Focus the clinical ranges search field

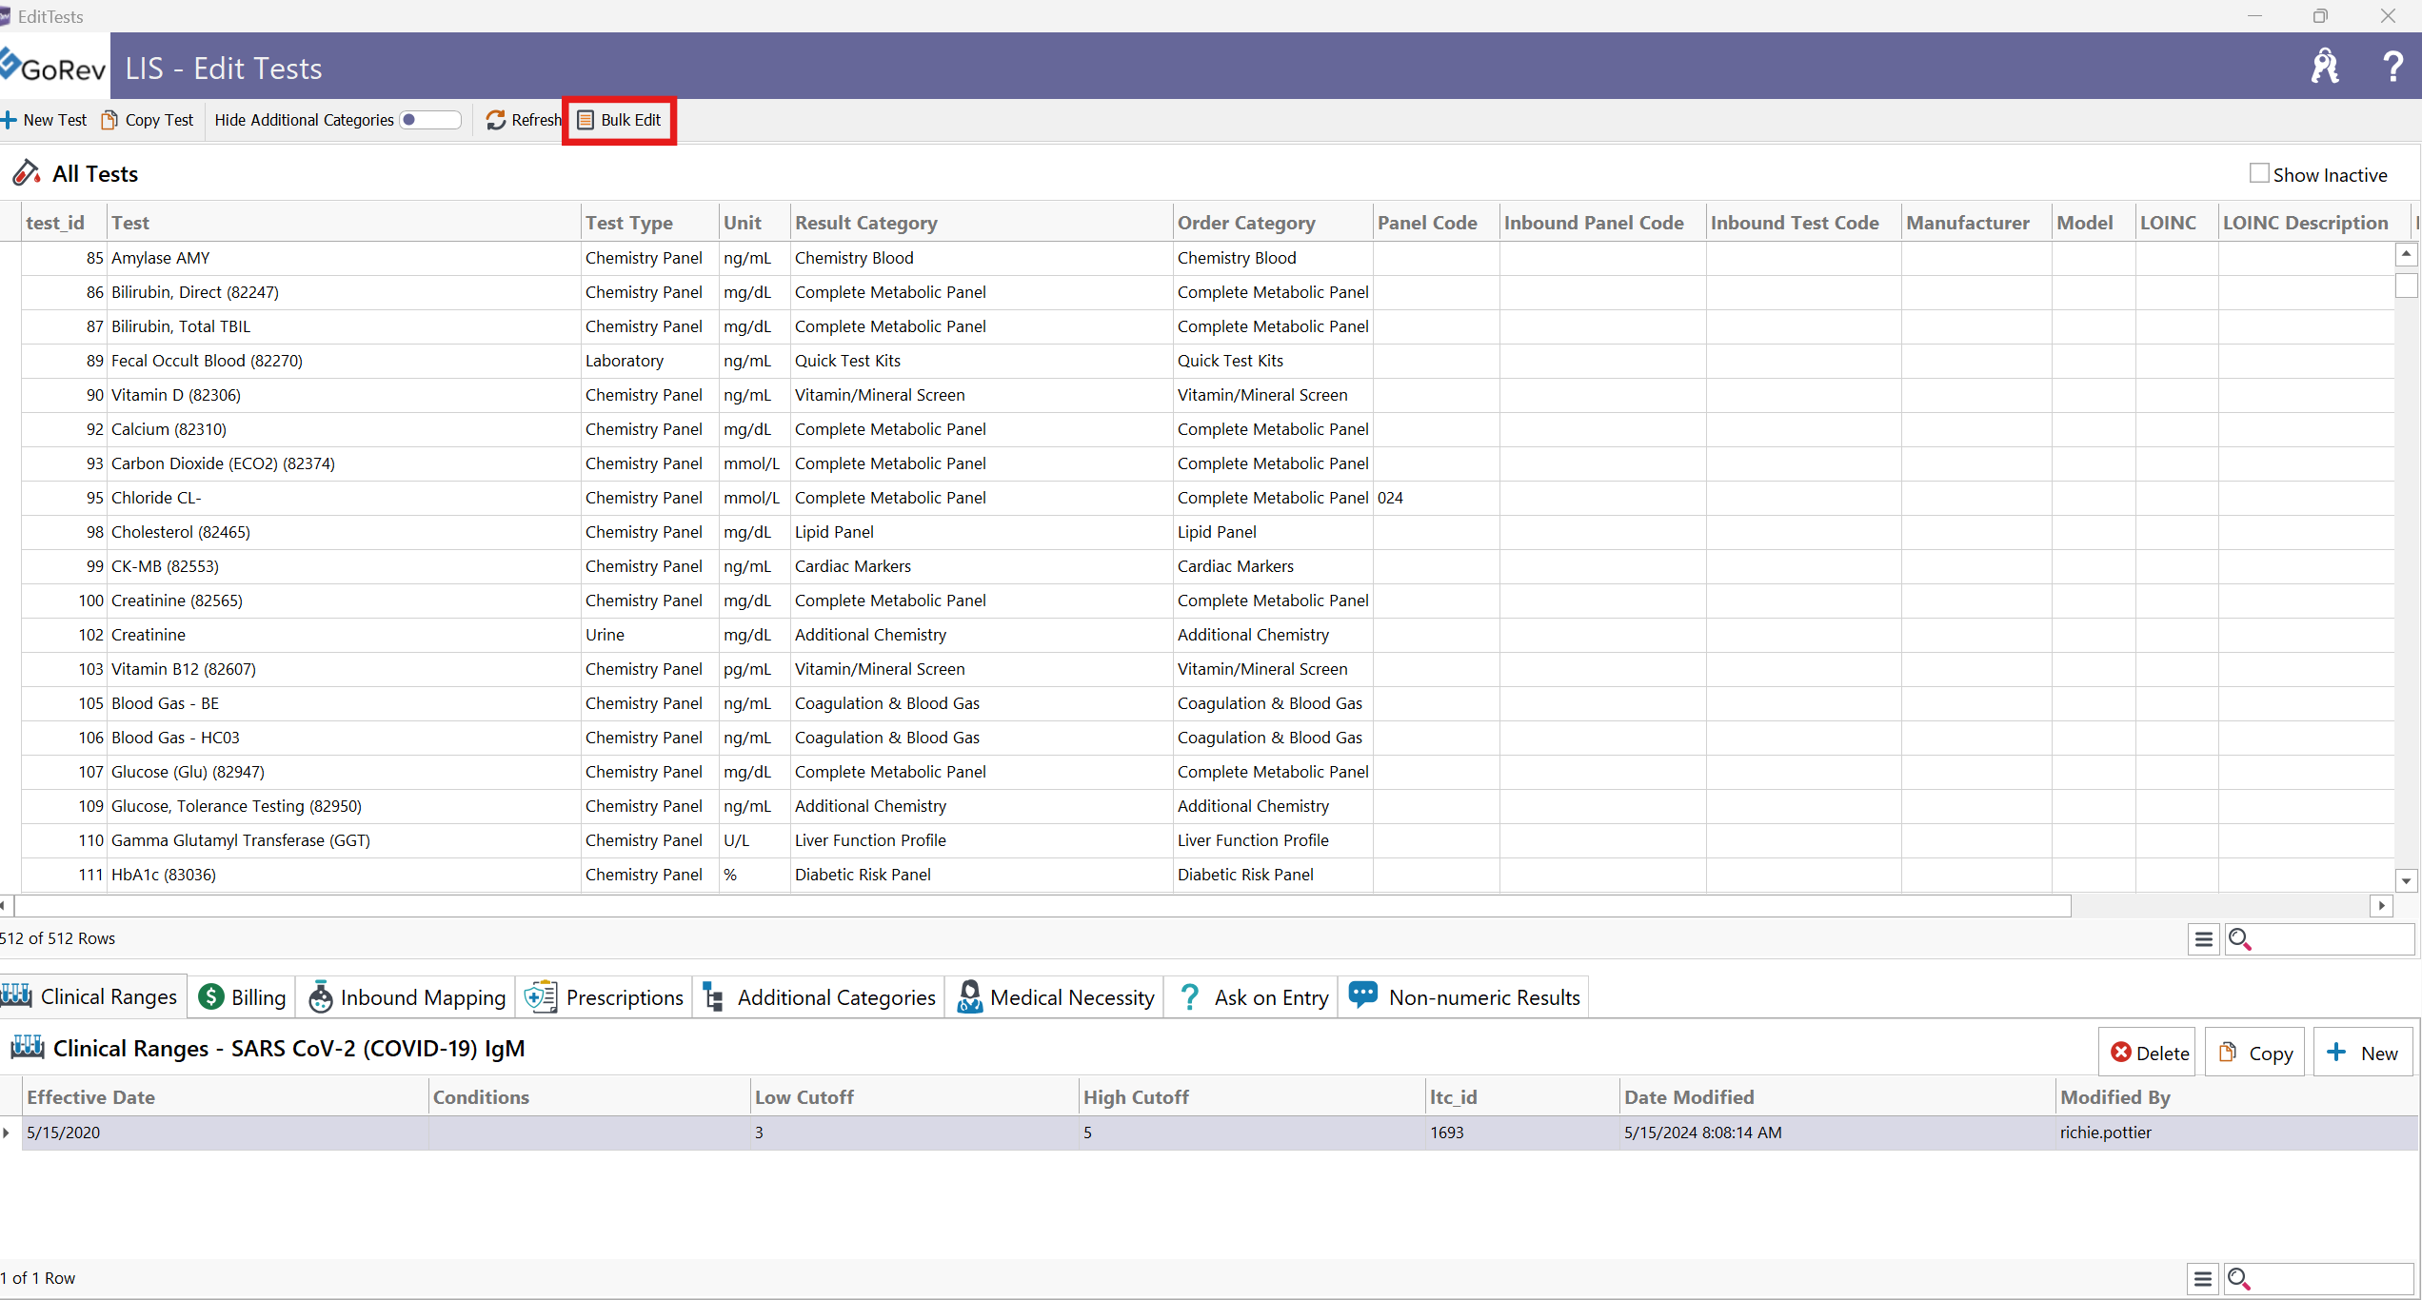point(2332,1279)
